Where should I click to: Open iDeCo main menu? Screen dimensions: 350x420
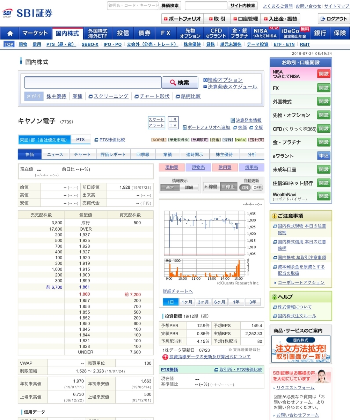point(295,33)
